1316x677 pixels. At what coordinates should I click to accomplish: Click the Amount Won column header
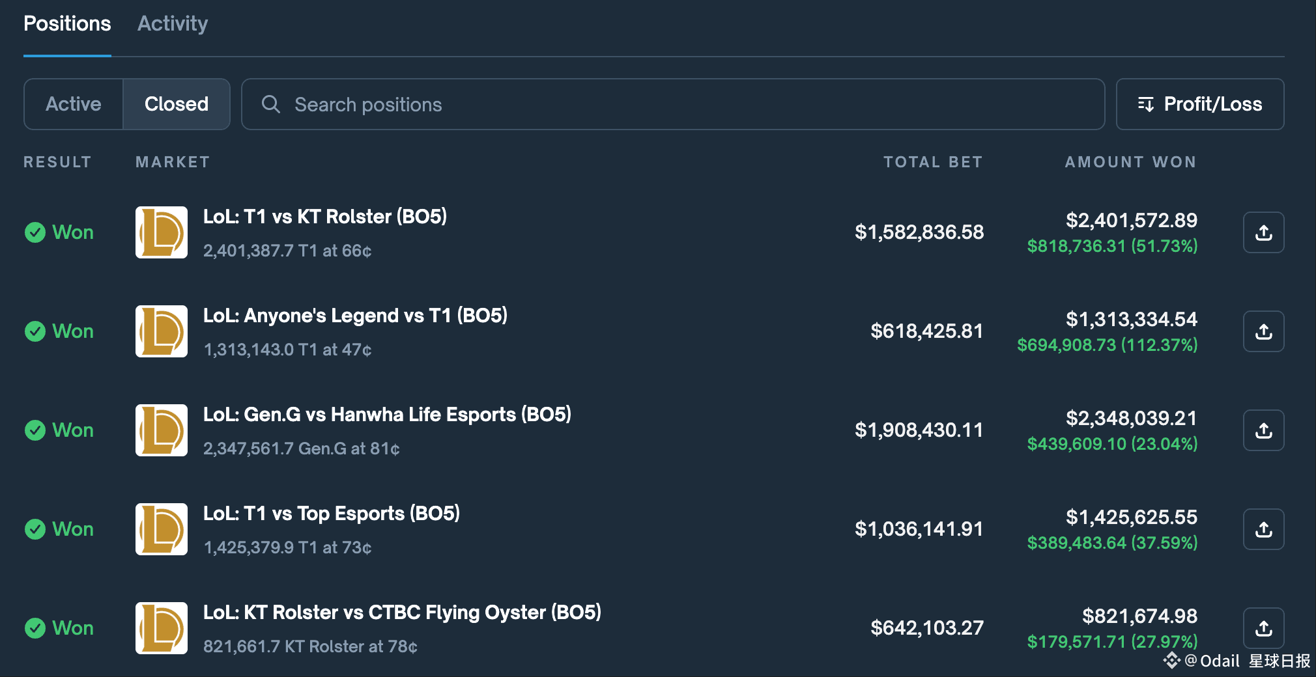1130,162
